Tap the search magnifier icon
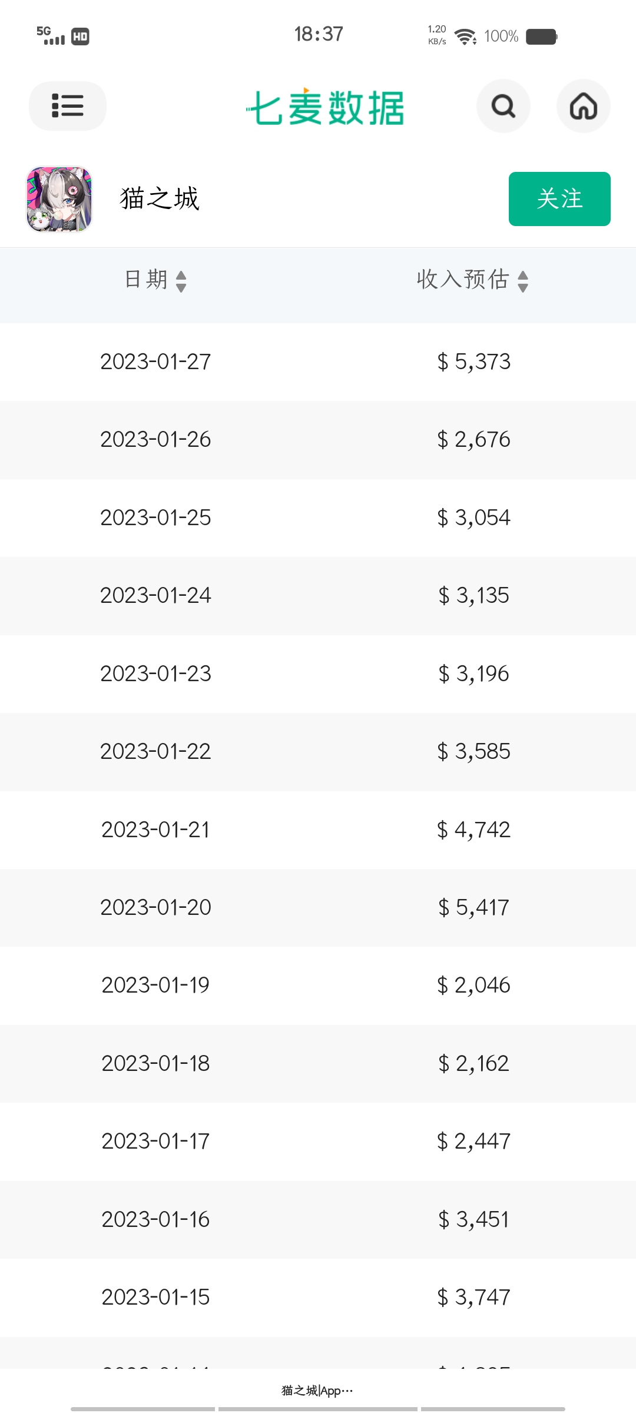The height and width of the screenshot is (1413, 636). pos(503,106)
